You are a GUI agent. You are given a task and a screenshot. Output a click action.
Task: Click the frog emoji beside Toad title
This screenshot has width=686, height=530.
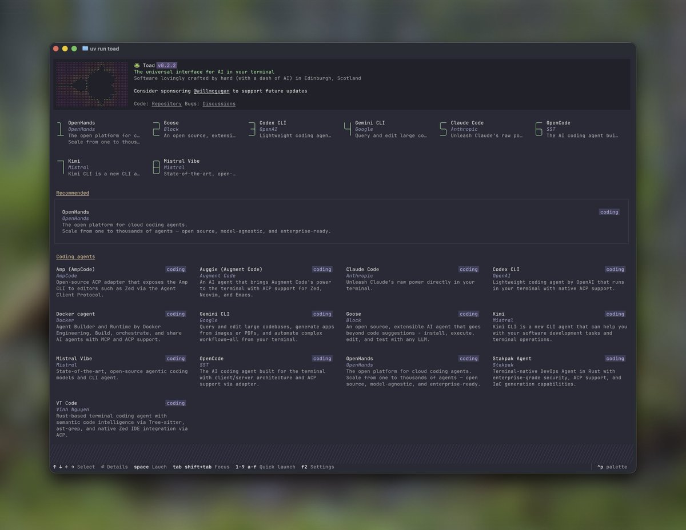click(137, 65)
